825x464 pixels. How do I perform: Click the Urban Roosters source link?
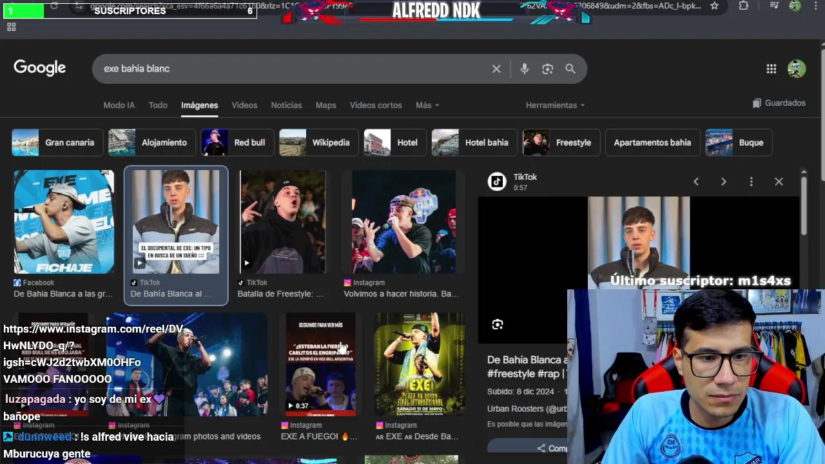[x=527, y=409]
